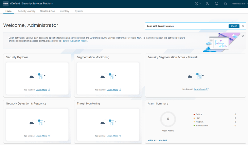Open the Feature Activation Matrix link
Viewport: 248px width, 145px height.
(x=74, y=41)
